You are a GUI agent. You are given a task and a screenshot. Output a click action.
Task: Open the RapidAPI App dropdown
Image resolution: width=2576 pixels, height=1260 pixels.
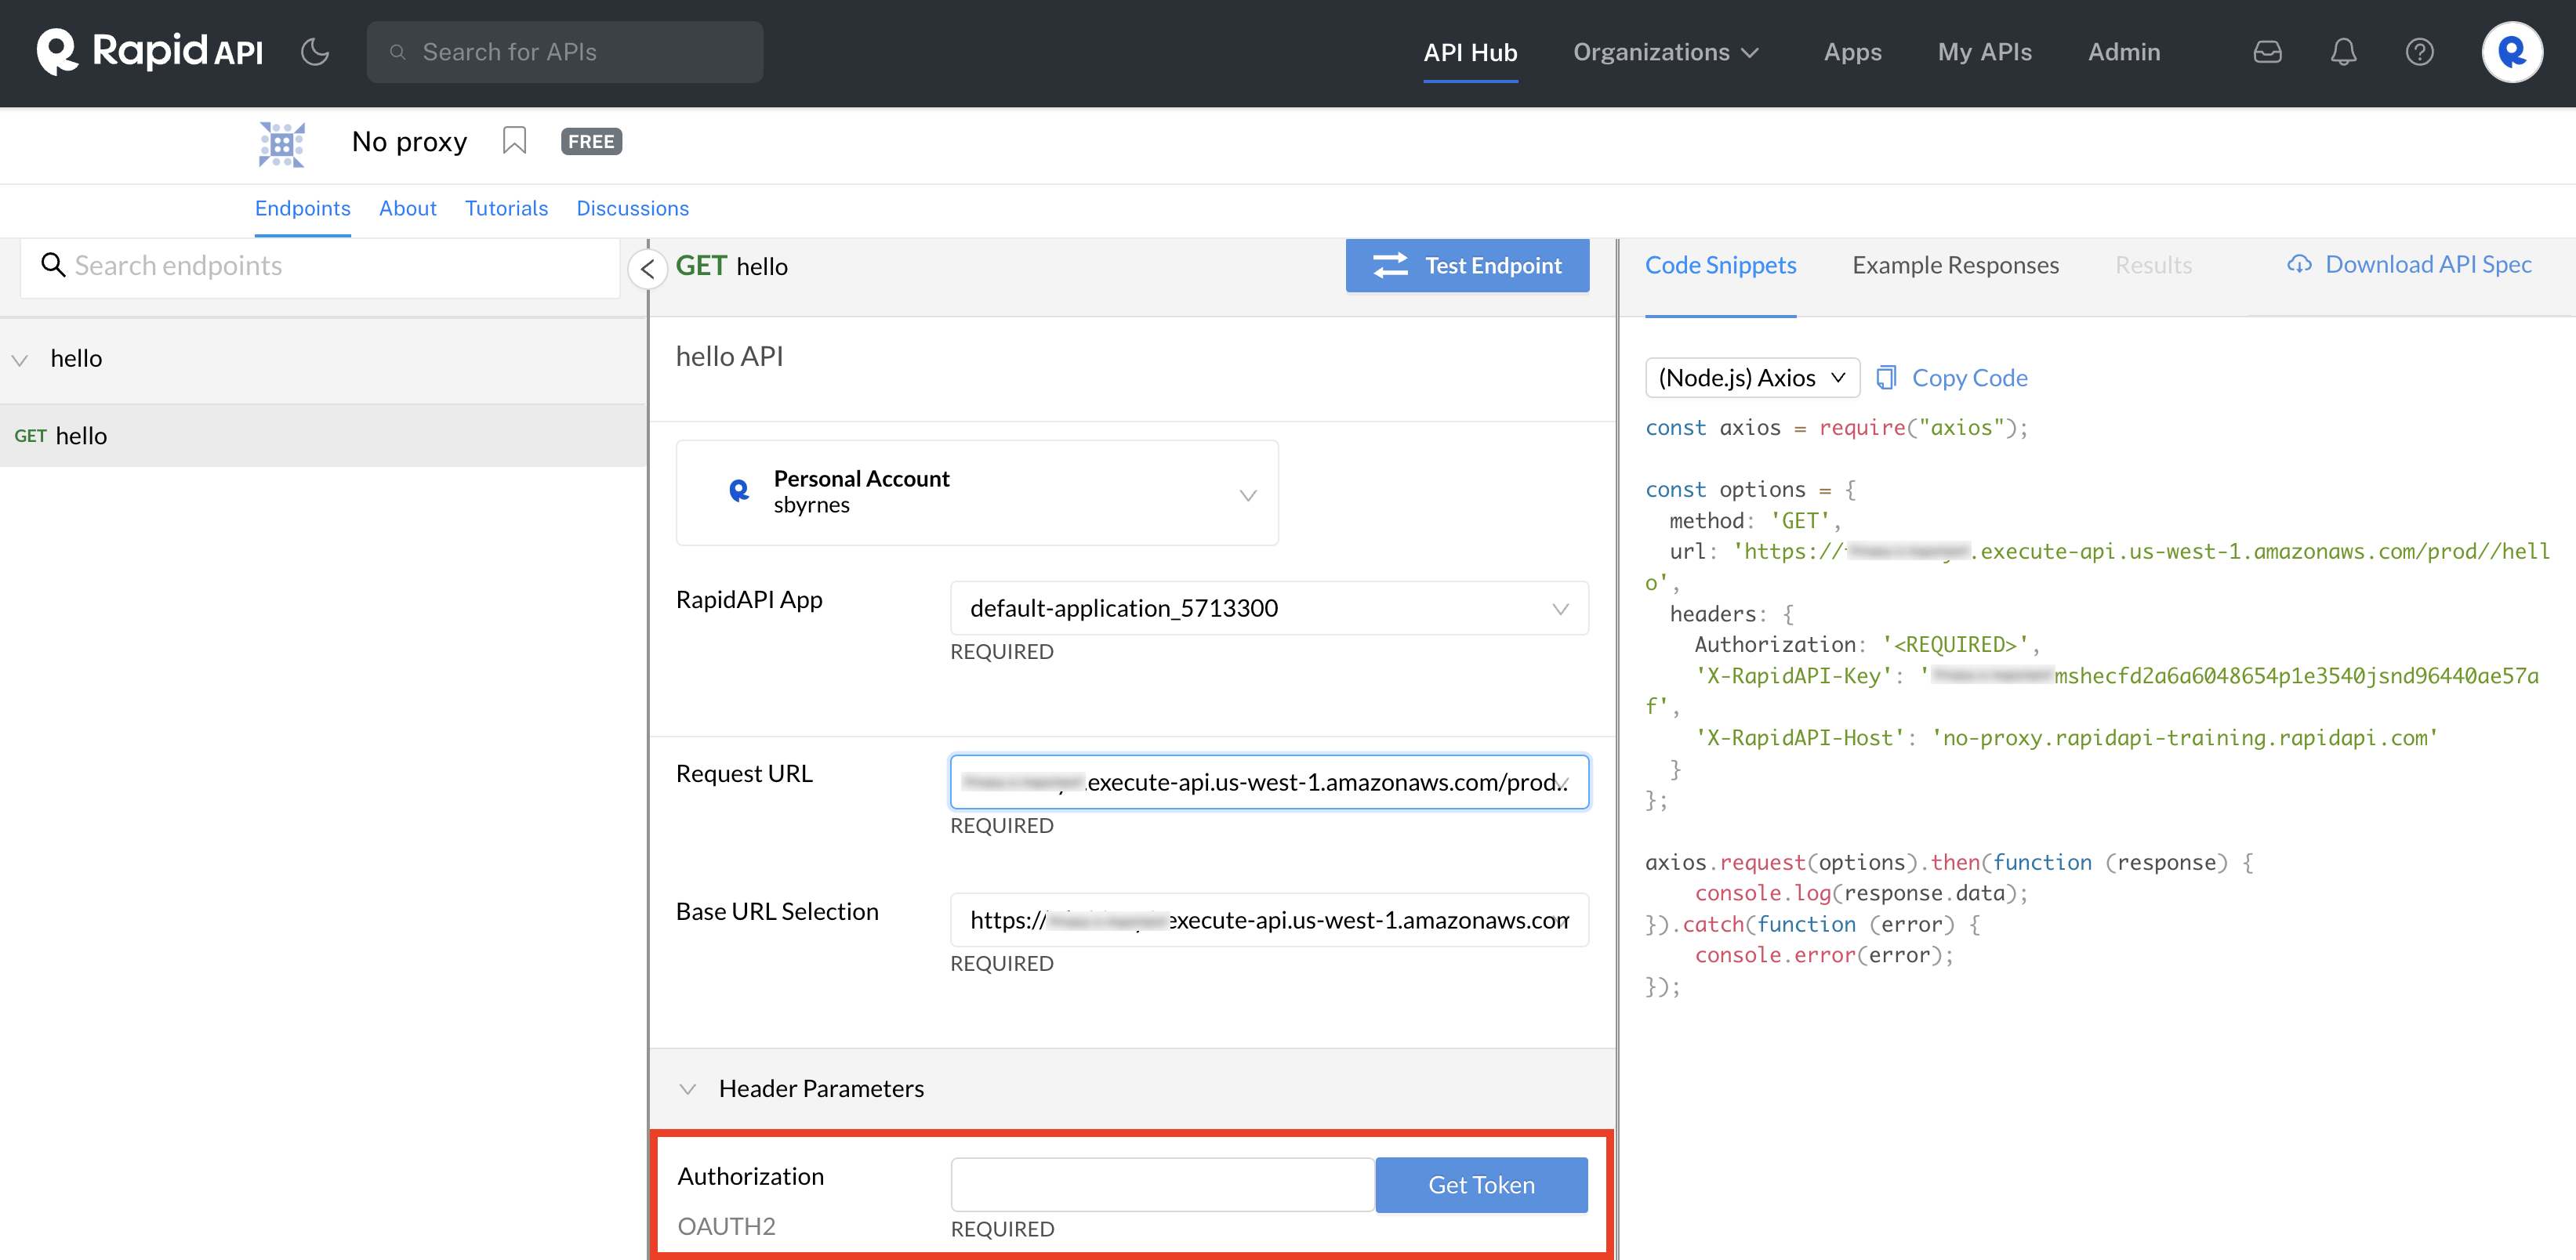[1268, 607]
